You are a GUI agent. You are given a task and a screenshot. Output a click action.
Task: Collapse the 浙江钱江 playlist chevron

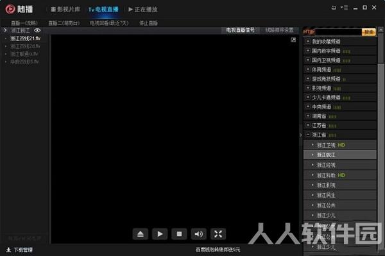(5, 30)
